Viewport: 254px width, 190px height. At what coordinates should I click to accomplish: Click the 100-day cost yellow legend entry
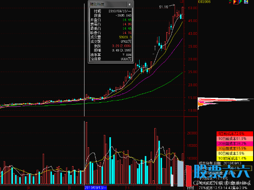[235, 158]
